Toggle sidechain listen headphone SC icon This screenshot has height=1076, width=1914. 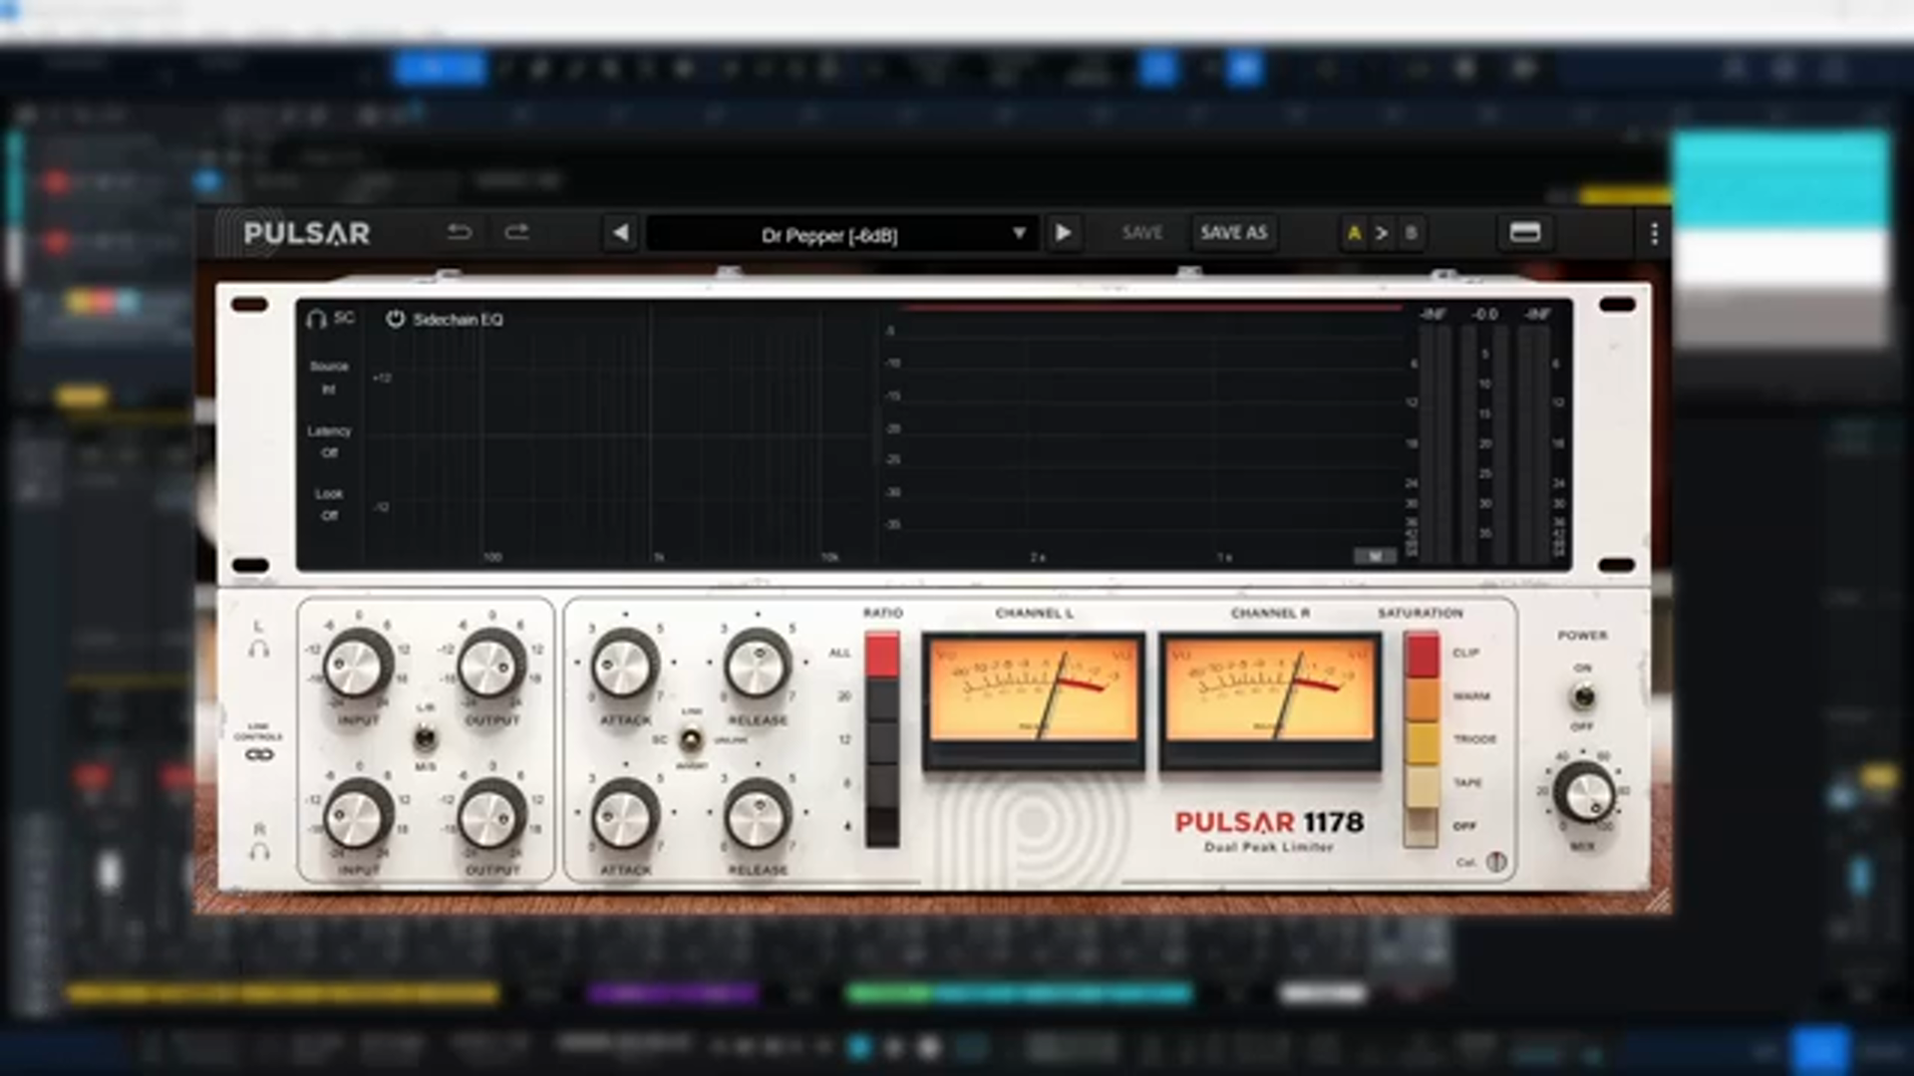[x=330, y=319]
